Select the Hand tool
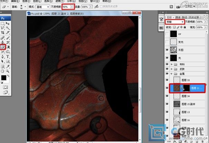Viewport: 209px width, 143px height. (2, 71)
